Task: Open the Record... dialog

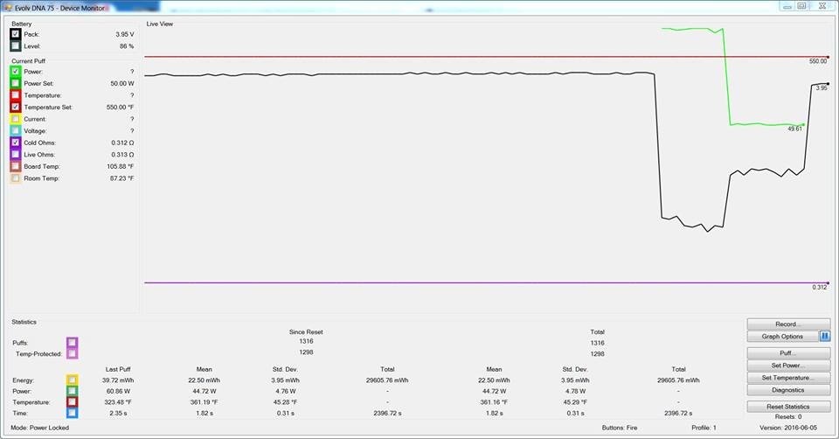Action: (788, 324)
